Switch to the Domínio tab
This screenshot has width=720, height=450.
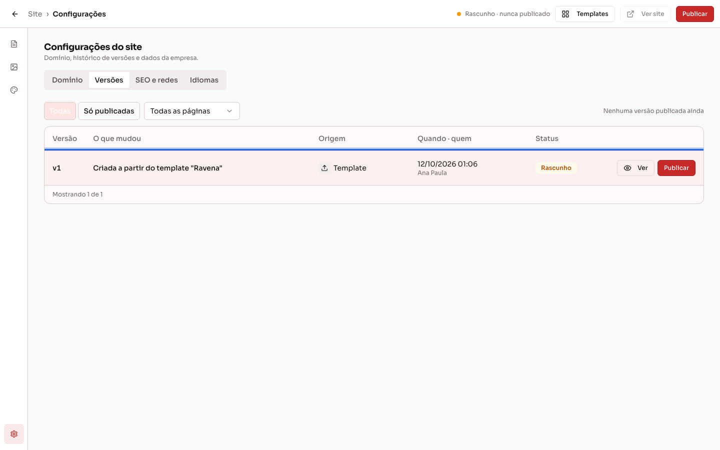[x=67, y=80]
